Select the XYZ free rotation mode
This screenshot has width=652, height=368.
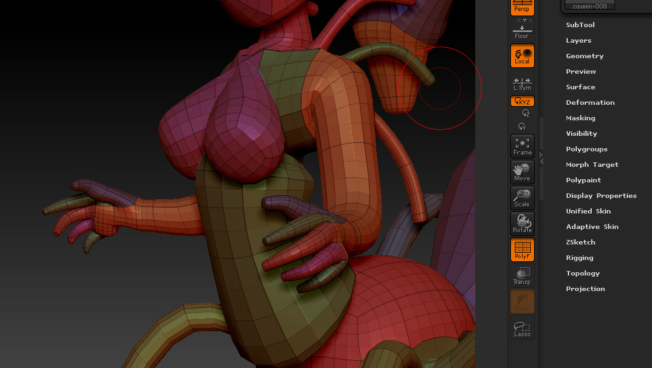(522, 101)
